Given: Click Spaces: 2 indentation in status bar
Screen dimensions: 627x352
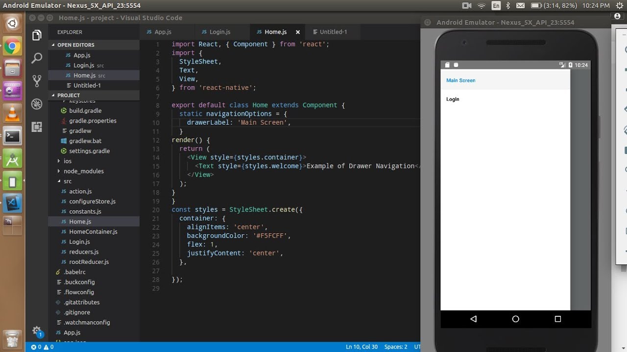Looking at the screenshot, I should click(x=396, y=347).
